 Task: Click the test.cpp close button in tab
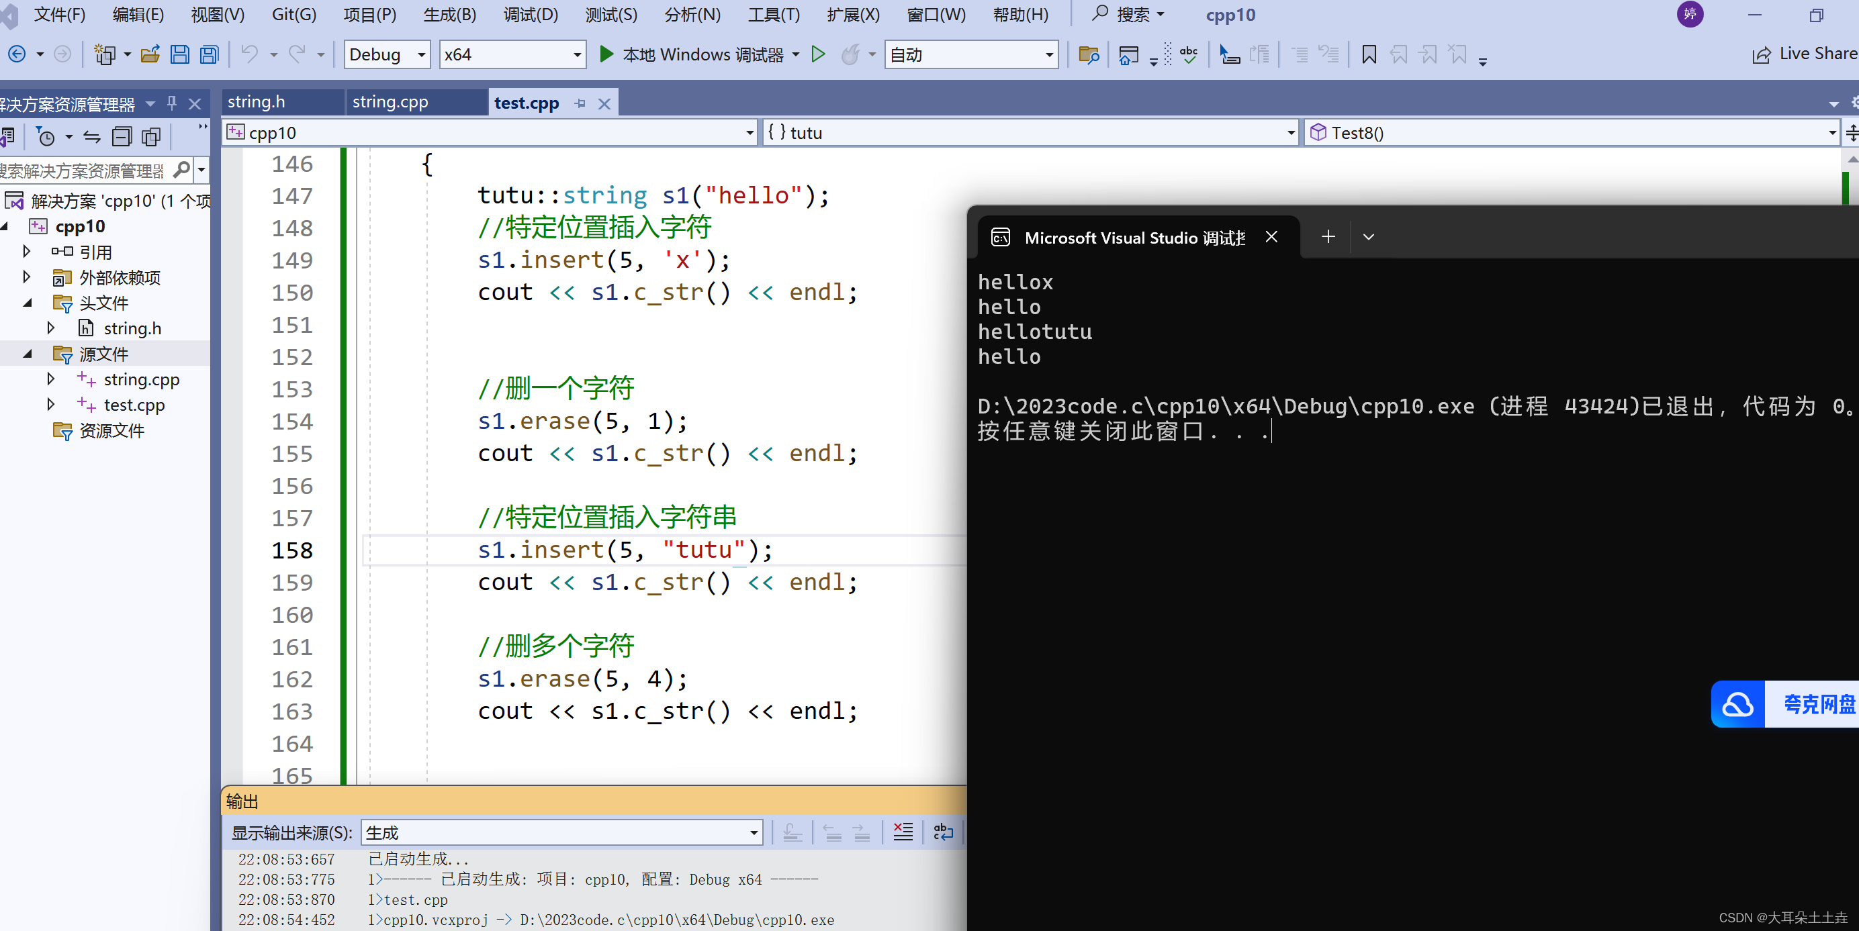tap(601, 102)
